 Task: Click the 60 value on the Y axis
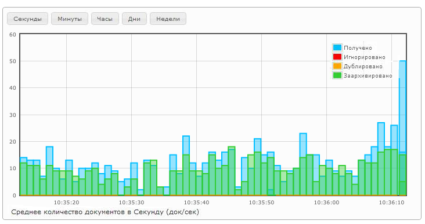(13, 35)
